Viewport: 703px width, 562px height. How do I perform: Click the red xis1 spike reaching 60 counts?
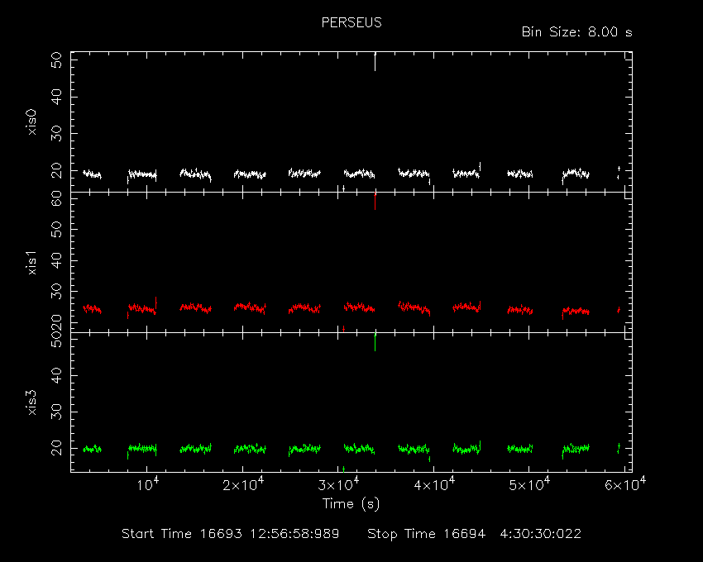[375, 201]
